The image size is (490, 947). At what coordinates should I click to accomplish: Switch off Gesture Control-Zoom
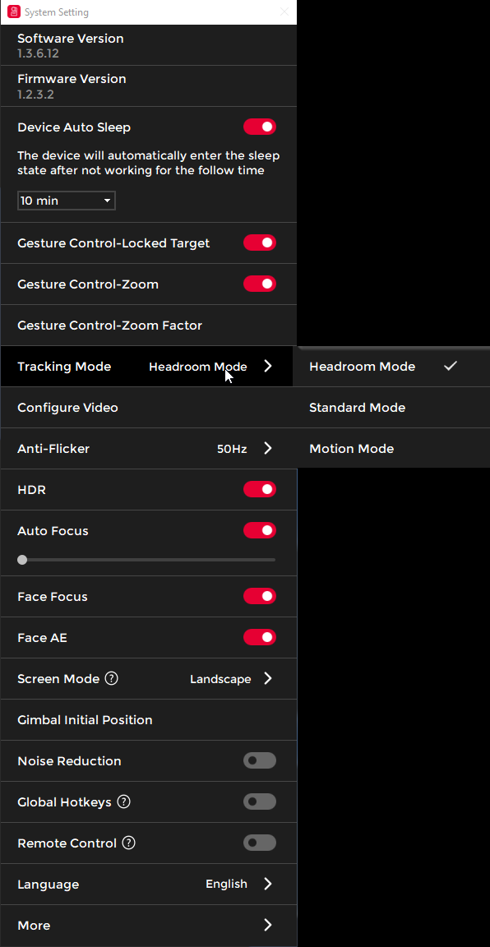pos(260,284)
